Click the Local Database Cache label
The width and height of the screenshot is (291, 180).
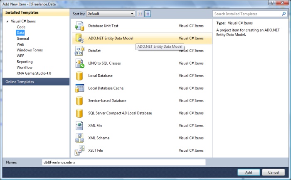(106, 88)
